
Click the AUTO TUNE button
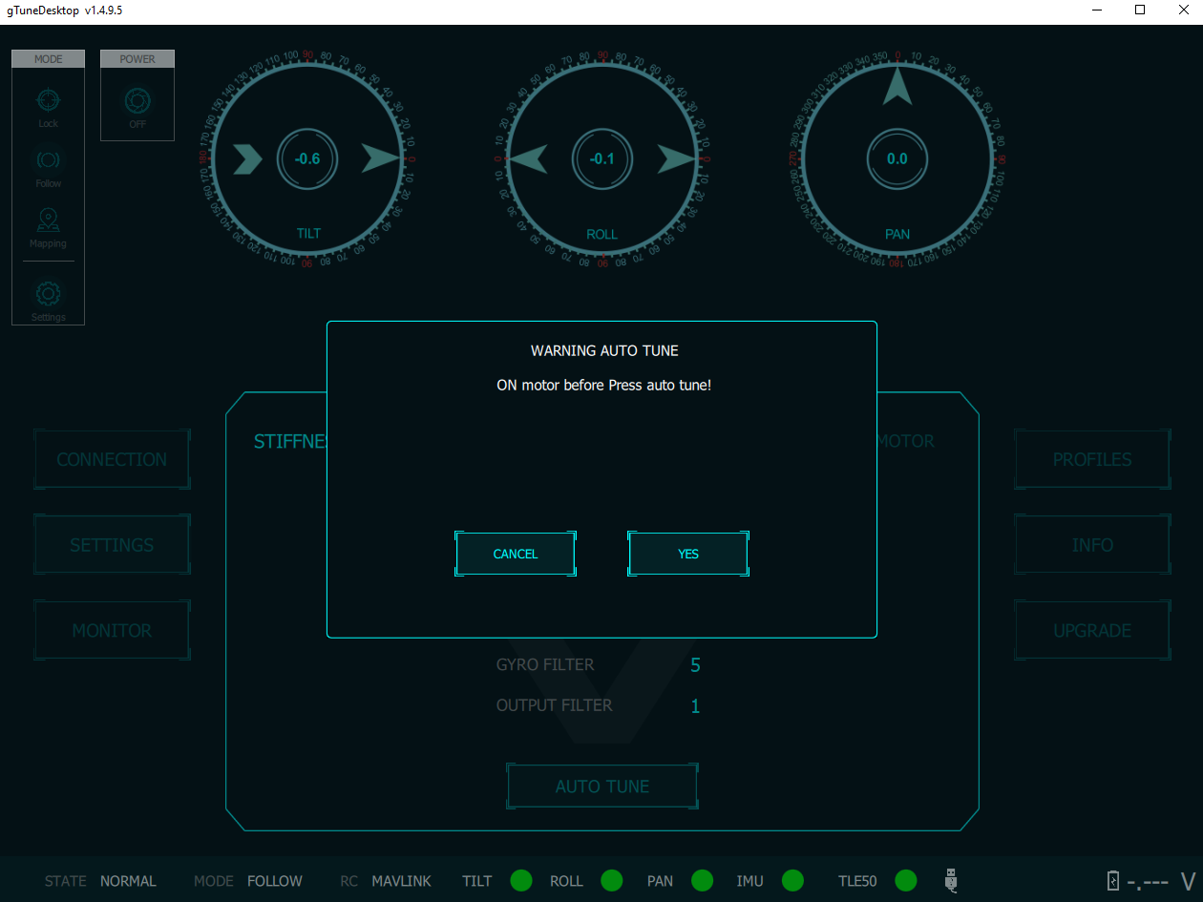pos(602,787)
